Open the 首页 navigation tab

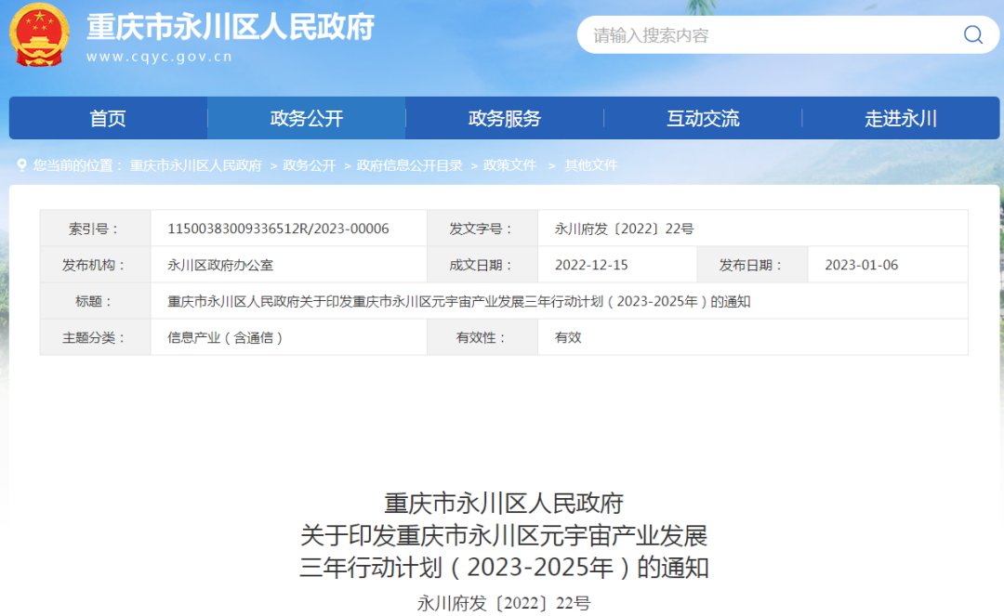[x=108, y=119]
